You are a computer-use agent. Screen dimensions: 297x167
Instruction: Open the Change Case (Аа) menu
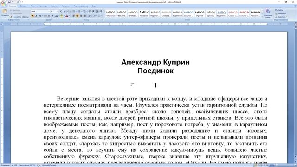coord(57,16)
